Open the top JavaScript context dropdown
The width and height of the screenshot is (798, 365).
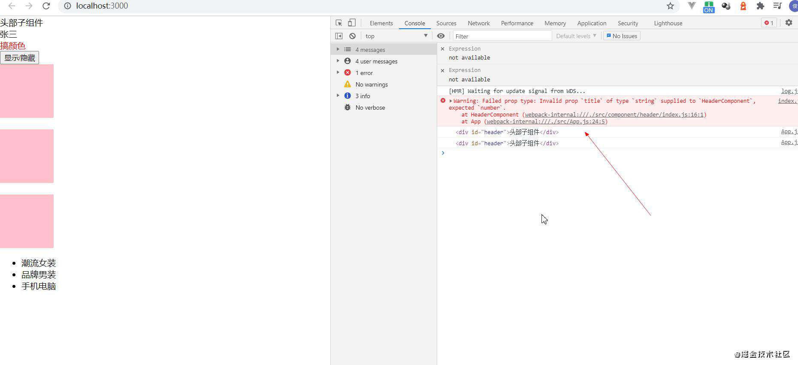396,36
